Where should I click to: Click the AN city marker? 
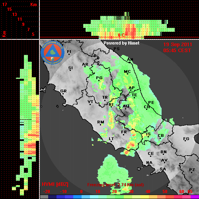click(x=130, y=62)
